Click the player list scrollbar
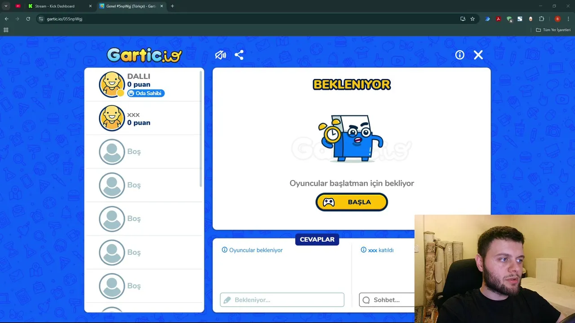The width and height of the screenshot is (575, 323). pos(201,128)
